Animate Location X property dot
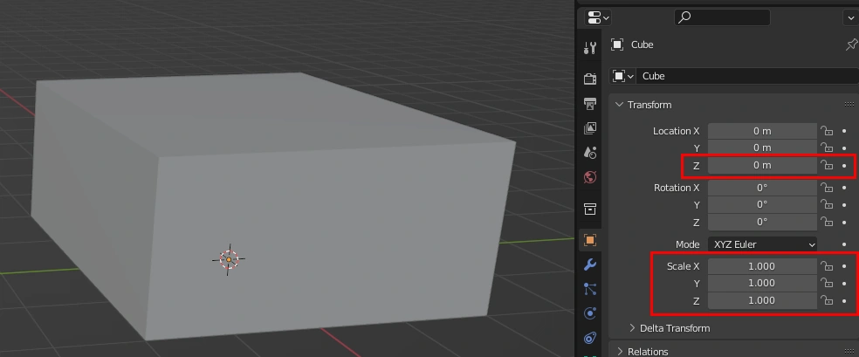The height and width of the screenshot is (357, 859). [844, 131]
